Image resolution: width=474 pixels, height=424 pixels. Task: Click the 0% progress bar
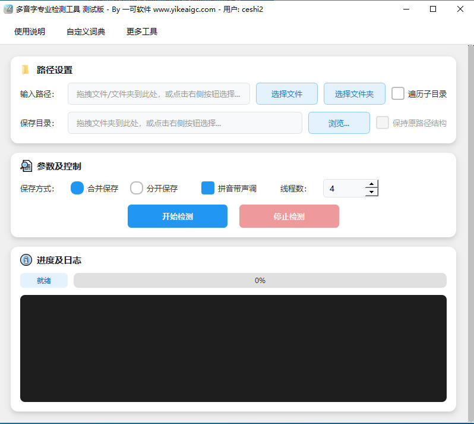coord(260,280)
